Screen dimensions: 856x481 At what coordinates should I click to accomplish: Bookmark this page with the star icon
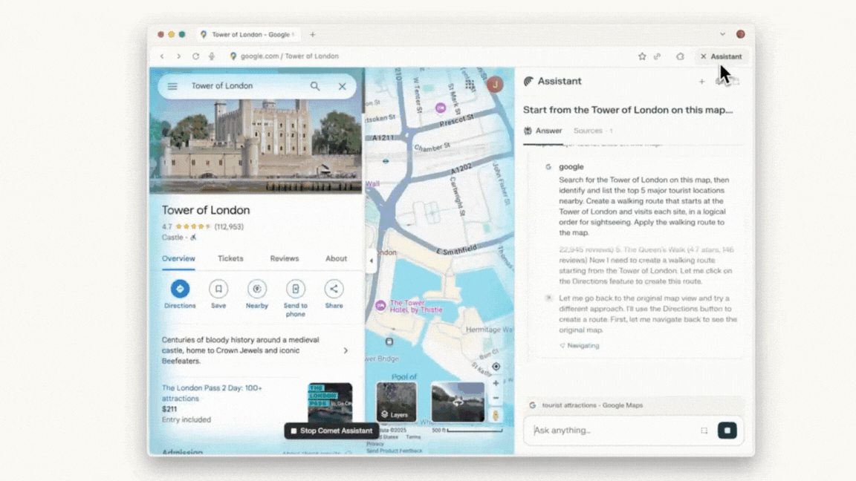[642, 56]
